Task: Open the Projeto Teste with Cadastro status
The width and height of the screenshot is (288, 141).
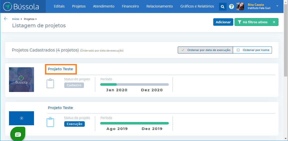Action: (60, 69)
